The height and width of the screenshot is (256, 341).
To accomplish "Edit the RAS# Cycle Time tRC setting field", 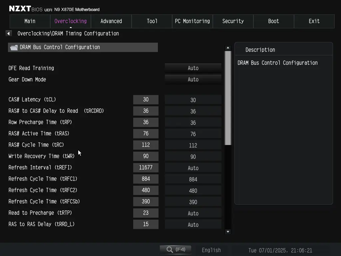I will 193,145.
